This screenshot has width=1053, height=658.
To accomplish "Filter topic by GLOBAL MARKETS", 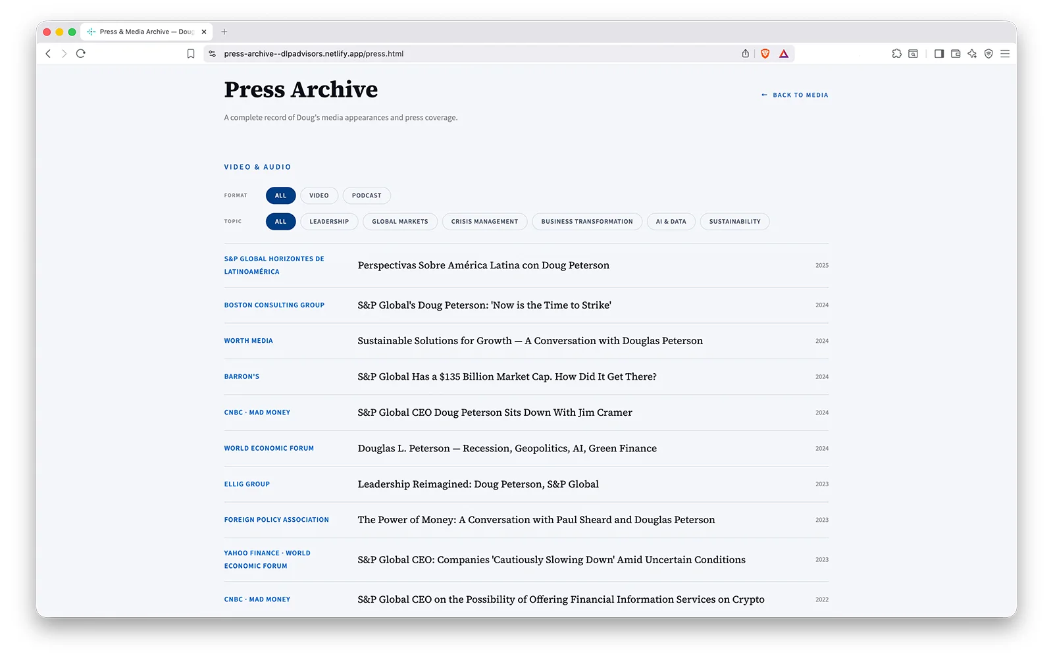I will [400, 222].
